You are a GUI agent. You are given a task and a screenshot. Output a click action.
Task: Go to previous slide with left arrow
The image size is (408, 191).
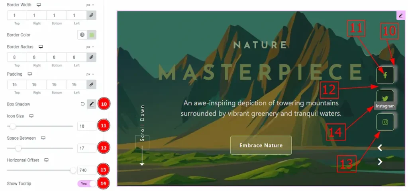tap(380, 148)
